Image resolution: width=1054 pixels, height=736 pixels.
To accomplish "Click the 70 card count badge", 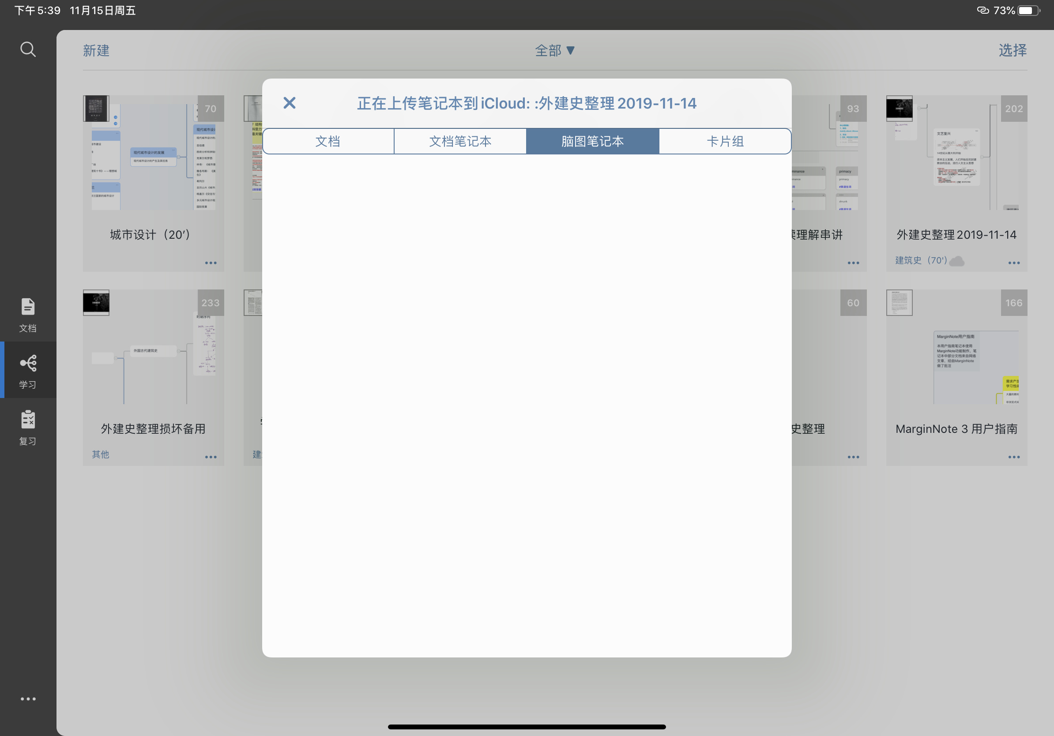I will pyautogui.click(x=211, y=109).
